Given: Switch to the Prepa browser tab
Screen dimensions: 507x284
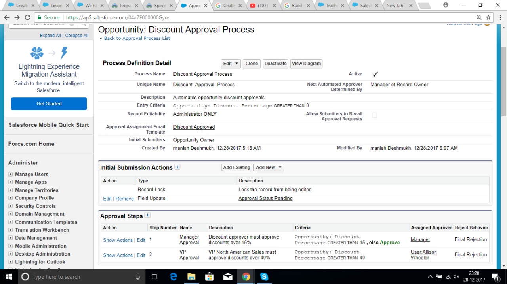Looking at the screenshot, I should (125, 6).
